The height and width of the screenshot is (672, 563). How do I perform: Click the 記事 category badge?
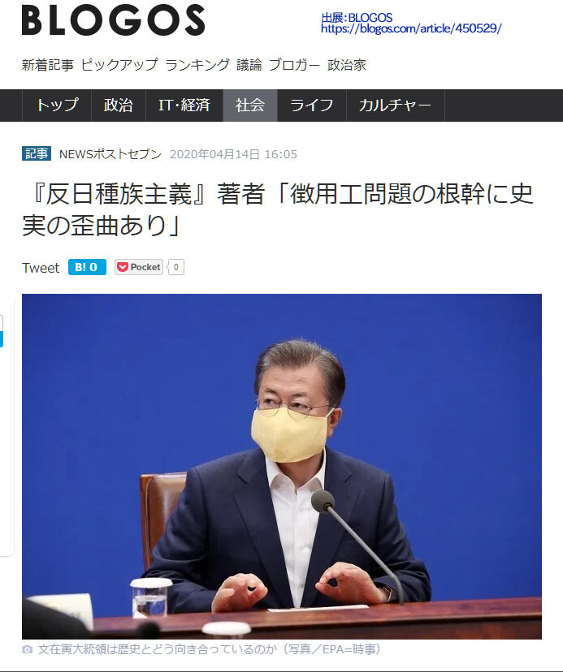37,153
